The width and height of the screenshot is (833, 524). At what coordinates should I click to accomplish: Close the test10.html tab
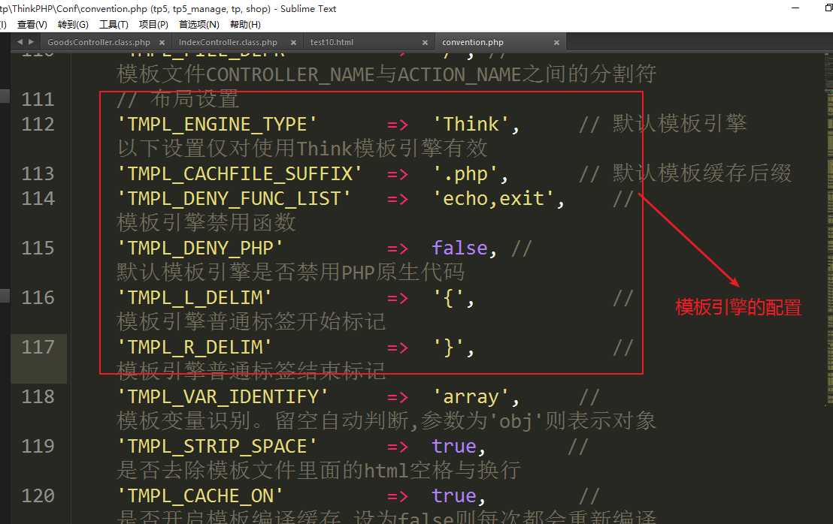(425, 43)
